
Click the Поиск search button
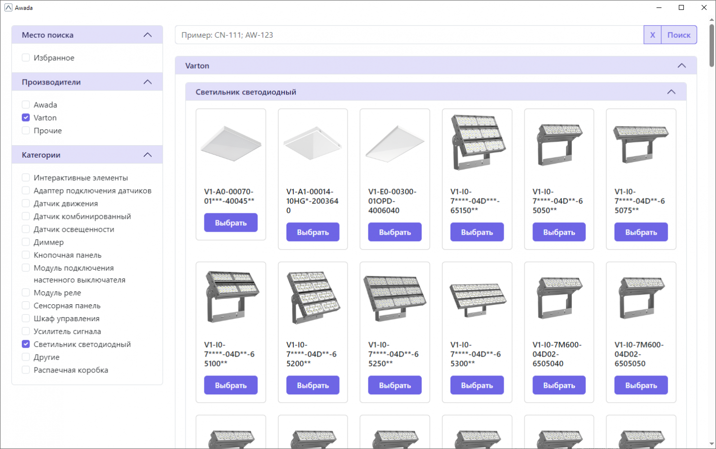[x=679, y=35]
